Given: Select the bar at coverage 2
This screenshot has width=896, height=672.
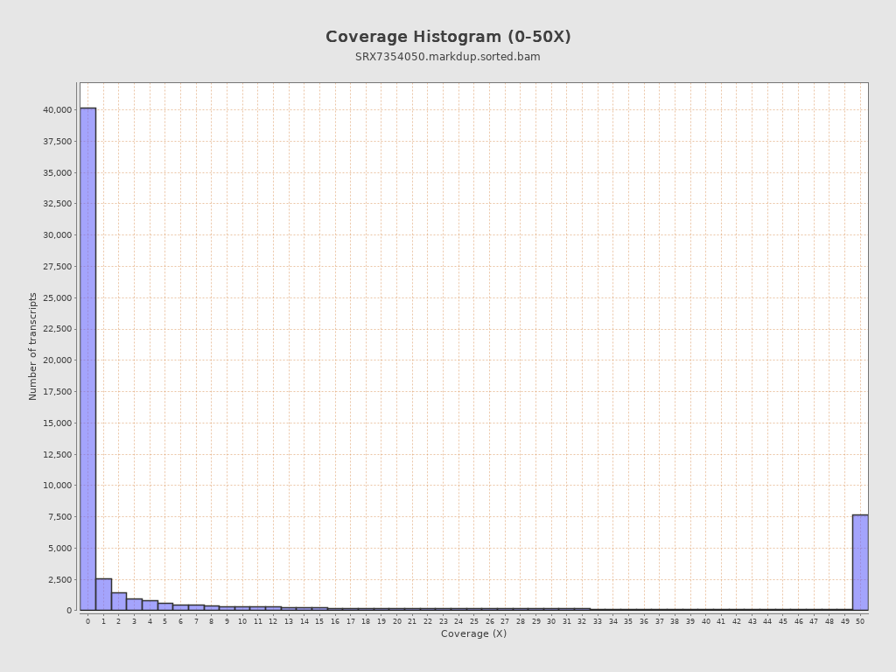Looking at the screenshot, I should point(119,602).
